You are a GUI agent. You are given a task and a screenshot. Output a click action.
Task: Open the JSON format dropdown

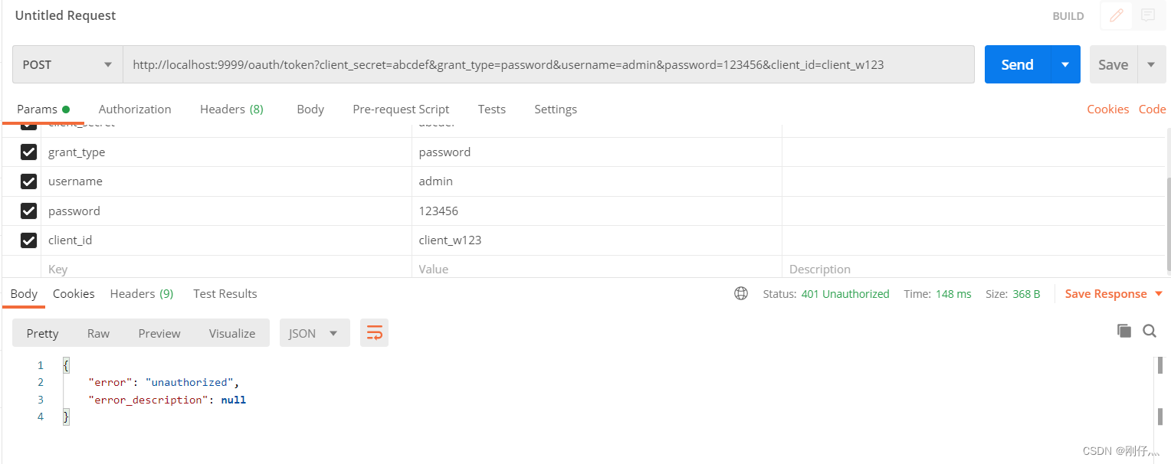coord(314,333)
